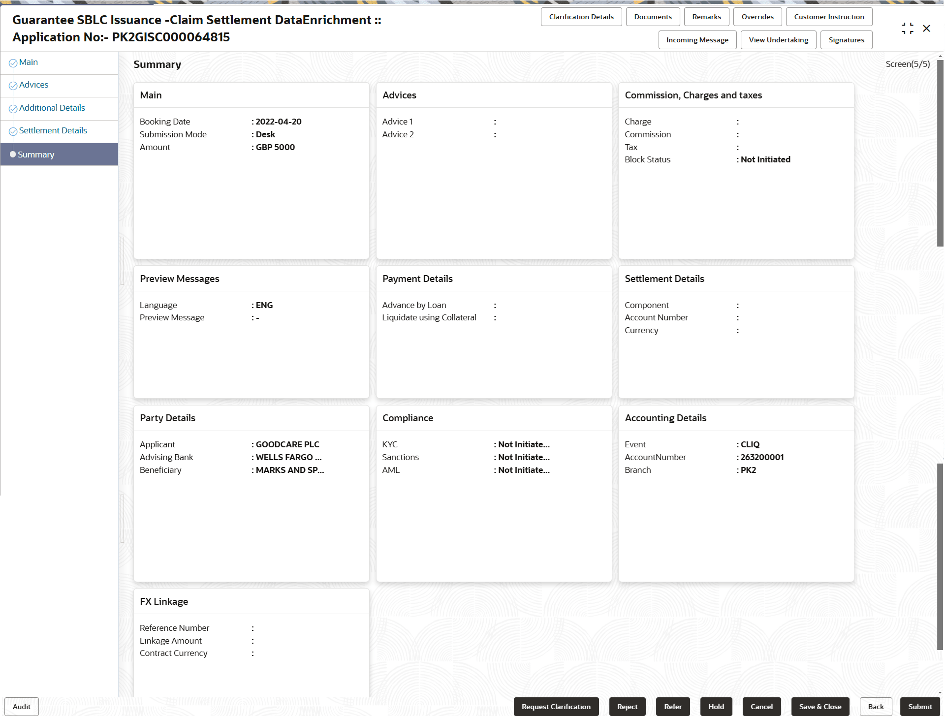
Task: Click the Additional Details step checkmark icon
Action: tap(13, 109)
